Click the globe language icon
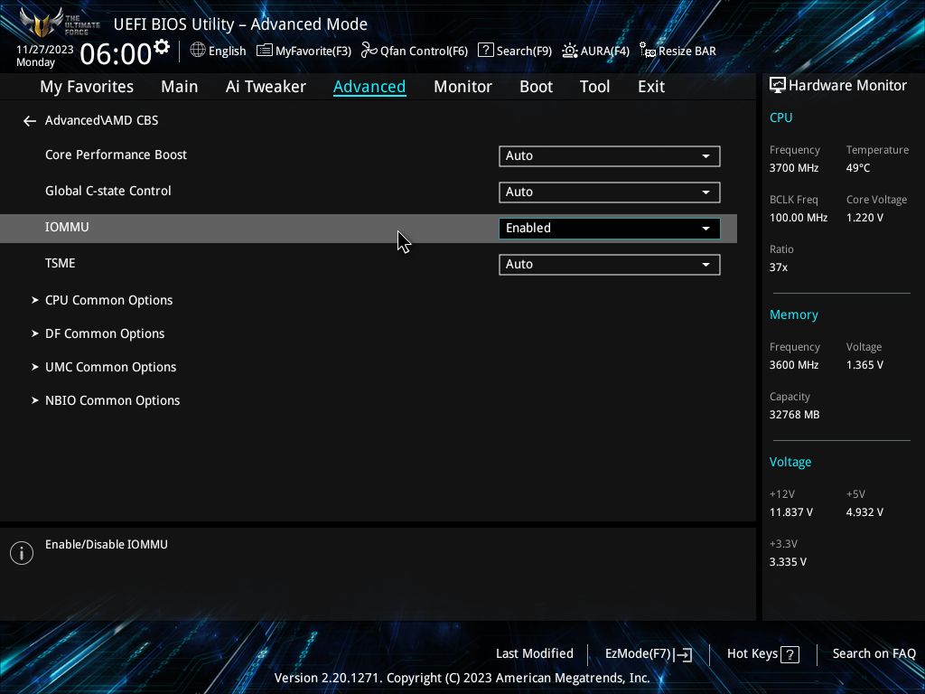The height and width of the screenshot is (694, 925). click(x=198, y=51)
